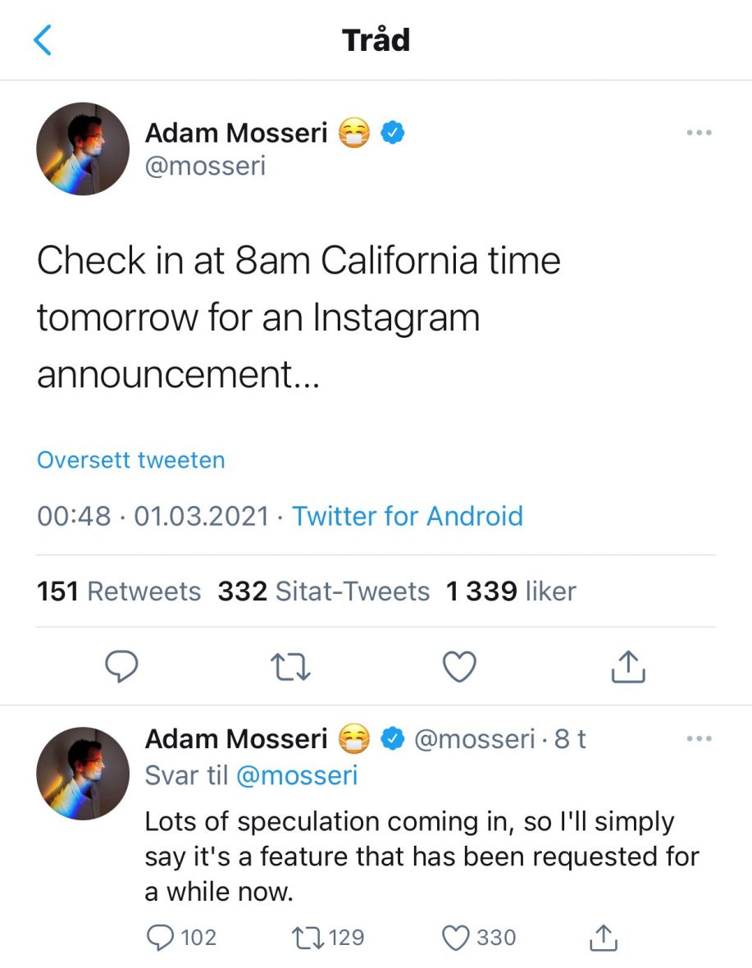
Task: Go back using the blue arrow
Action: tap(42, 41)
